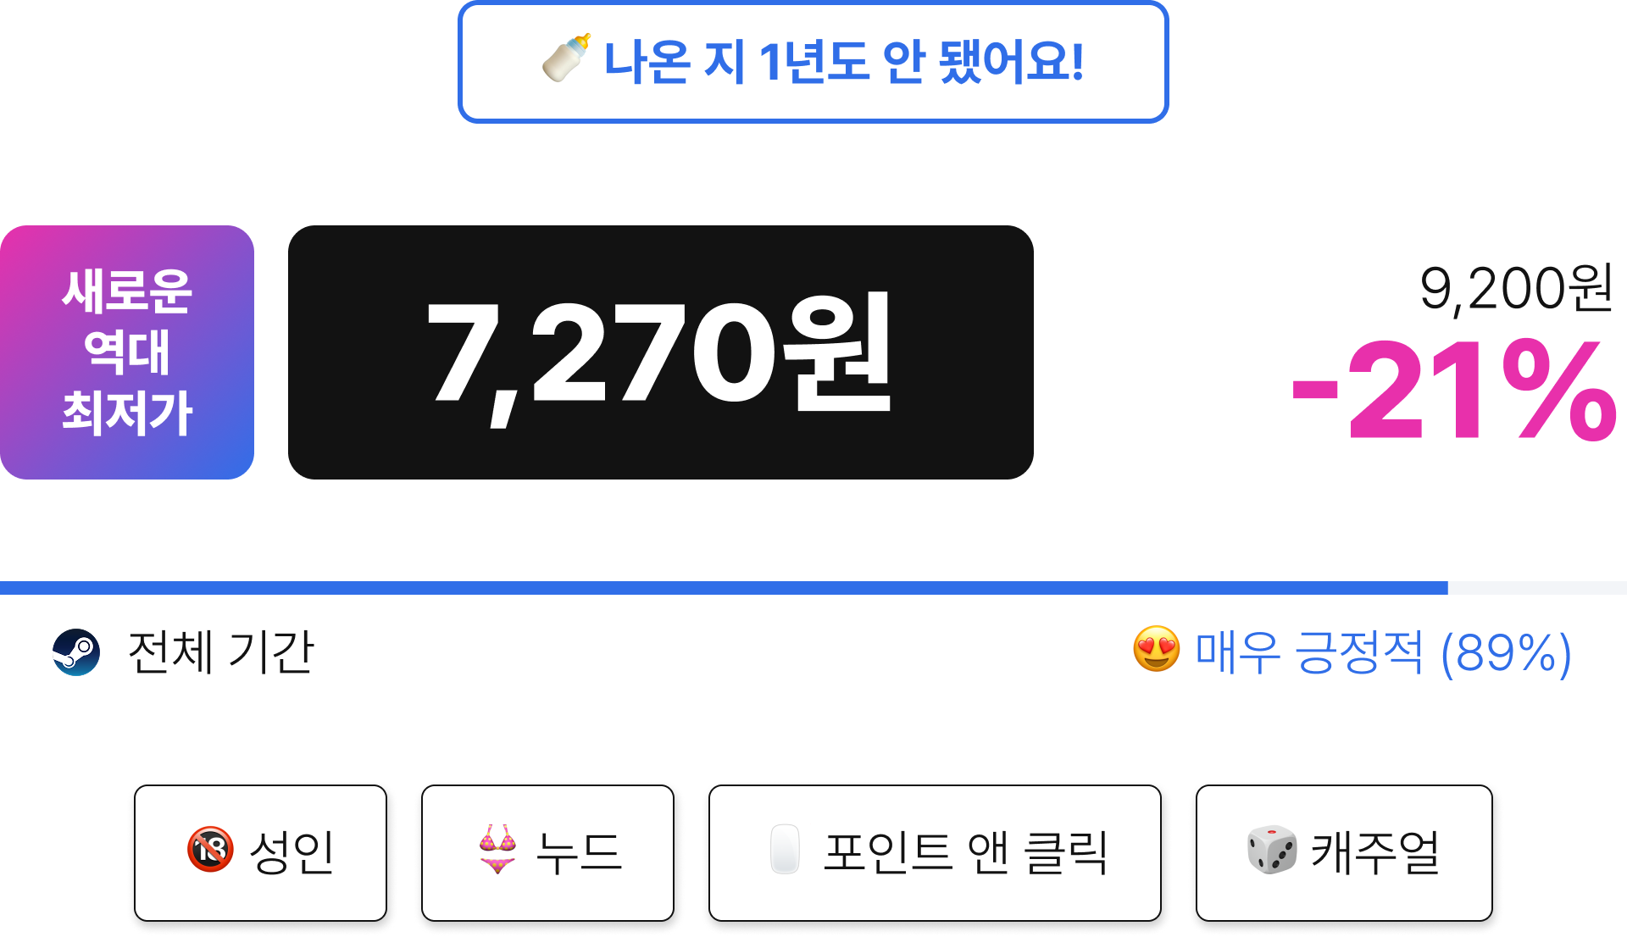Click the blue review score progress bar
Image resolution: width=1627 pixels, height=937 pixels.
(724, 588)
